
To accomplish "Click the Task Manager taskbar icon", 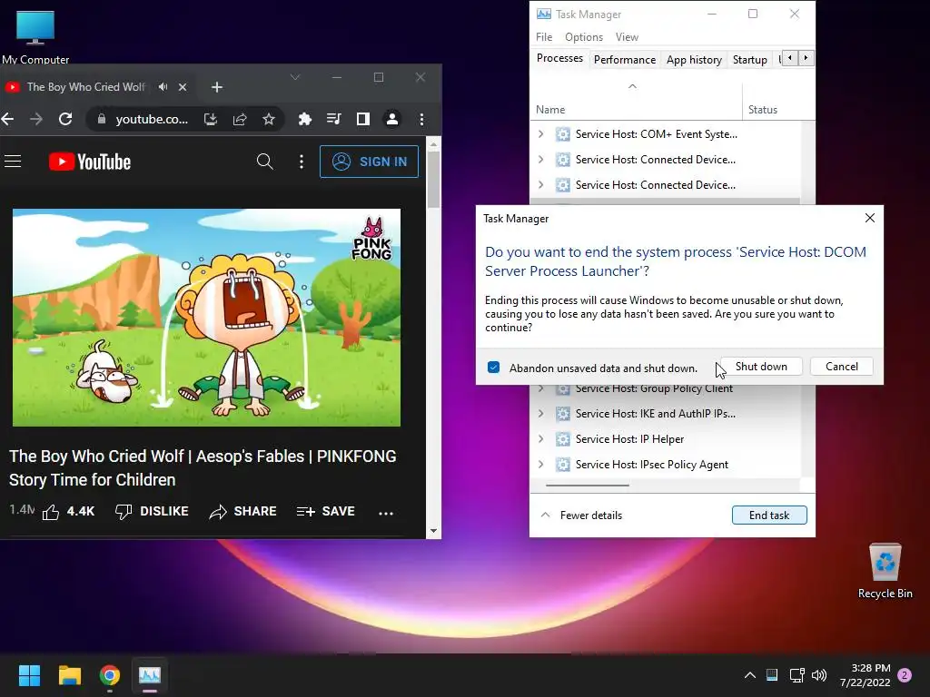I will (150, 675).
